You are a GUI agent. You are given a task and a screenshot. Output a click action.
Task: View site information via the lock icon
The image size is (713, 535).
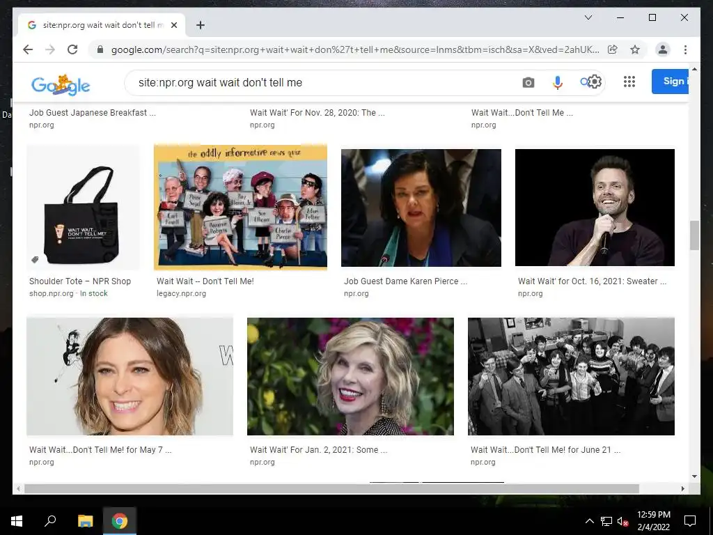[100, 49]
